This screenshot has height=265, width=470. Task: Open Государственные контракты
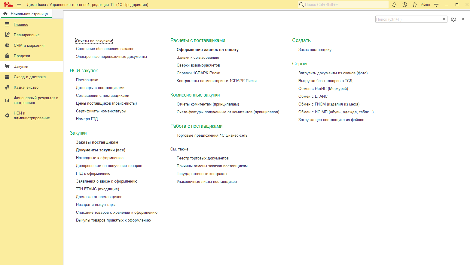coord(202,174)
